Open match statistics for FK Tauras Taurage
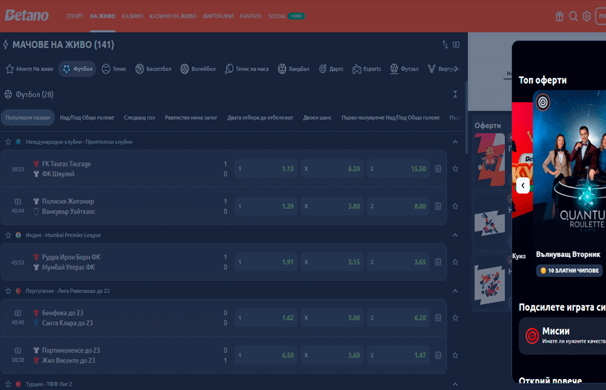 [438, 169]
